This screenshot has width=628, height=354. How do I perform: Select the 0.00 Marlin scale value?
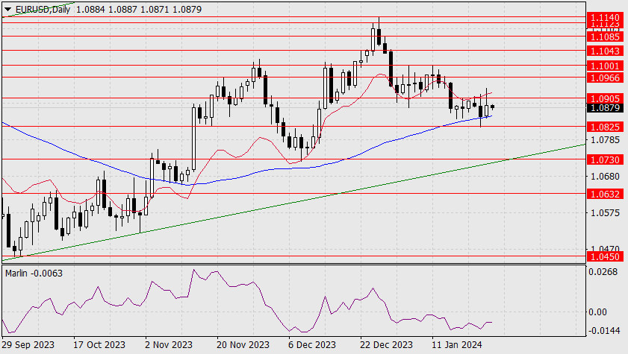(x=598, y=312)
